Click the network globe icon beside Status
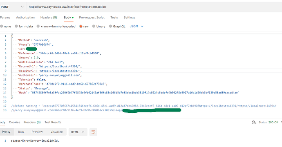The image size is (282, 147). coord(254,122)
